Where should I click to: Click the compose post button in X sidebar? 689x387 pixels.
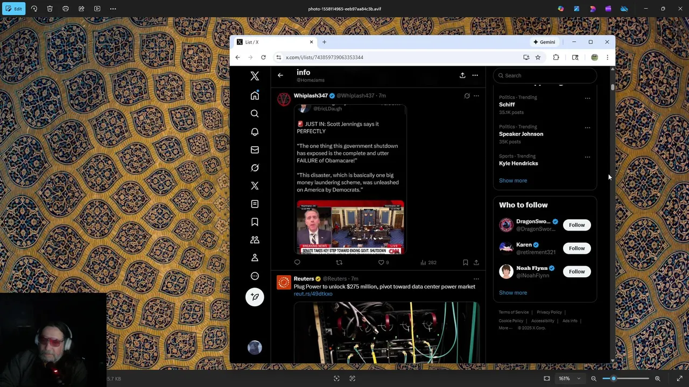click(255, 297)
